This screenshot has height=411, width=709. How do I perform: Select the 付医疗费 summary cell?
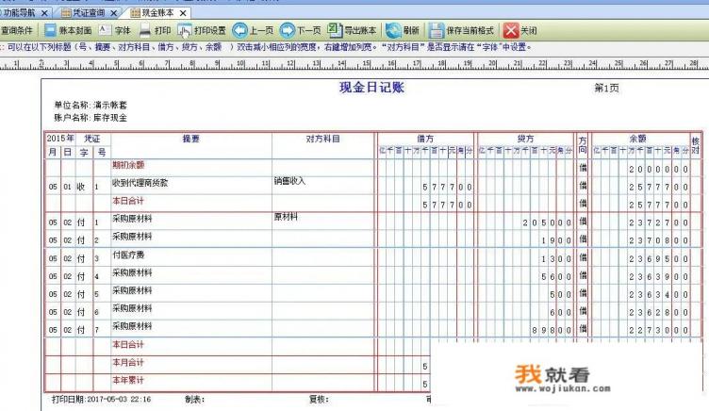coord(128,255)
